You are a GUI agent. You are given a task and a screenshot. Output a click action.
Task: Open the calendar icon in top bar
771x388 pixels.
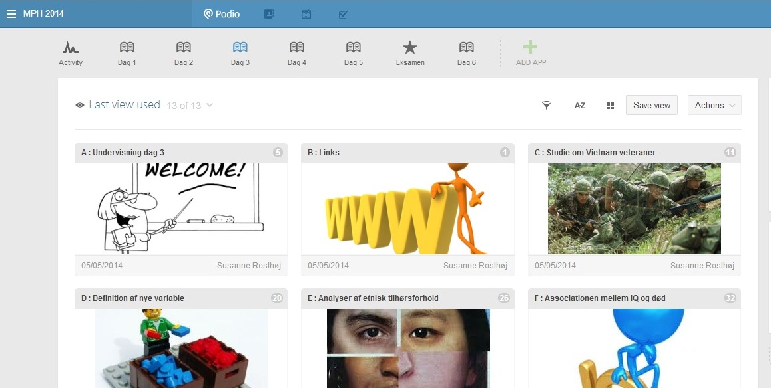pos(306,14)
